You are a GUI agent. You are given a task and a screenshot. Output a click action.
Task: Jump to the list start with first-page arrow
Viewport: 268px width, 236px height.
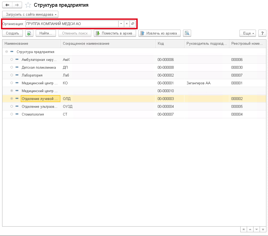pos(244,229)
